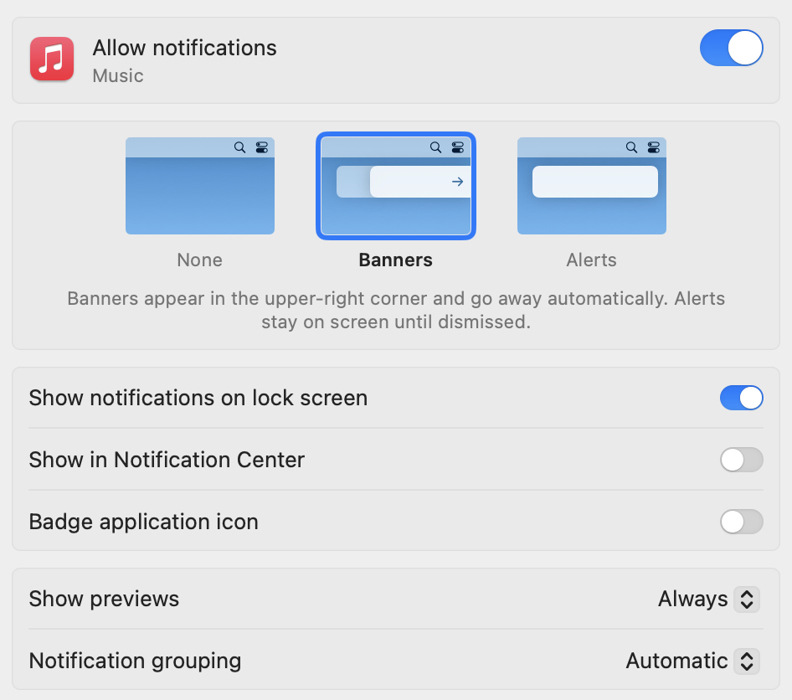This screenshot has height=700, width=792.
Task: Click control center icon in Alerts thumbnail
Action: click(x=654, y=147)
